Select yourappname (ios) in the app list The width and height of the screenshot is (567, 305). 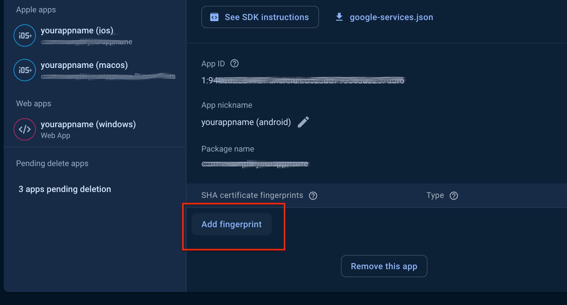tap(77, 31)
